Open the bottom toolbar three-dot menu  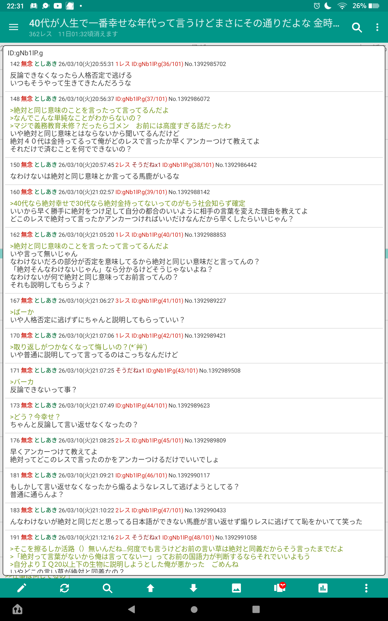(x=366, y=588)
